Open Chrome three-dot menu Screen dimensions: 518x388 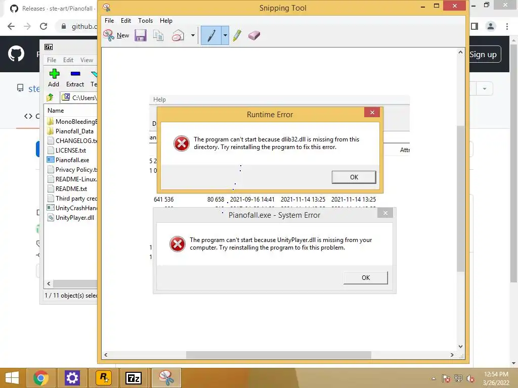pyautogui.click(x=507, y=26)
